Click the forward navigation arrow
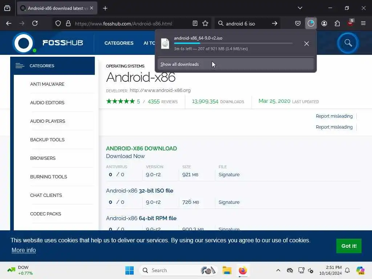 (22, 24)
